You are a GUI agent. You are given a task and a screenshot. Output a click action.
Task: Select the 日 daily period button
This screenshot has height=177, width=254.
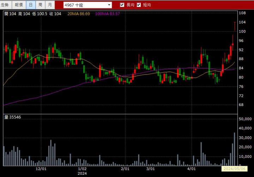click(31, 5)
